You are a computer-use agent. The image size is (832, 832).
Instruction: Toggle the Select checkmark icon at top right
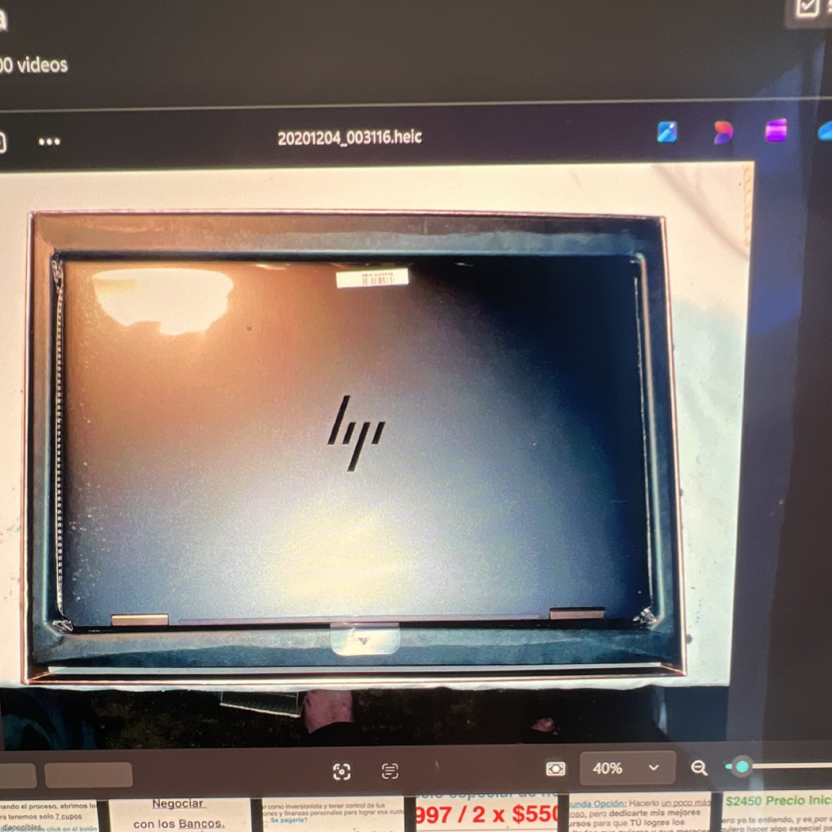808,7
